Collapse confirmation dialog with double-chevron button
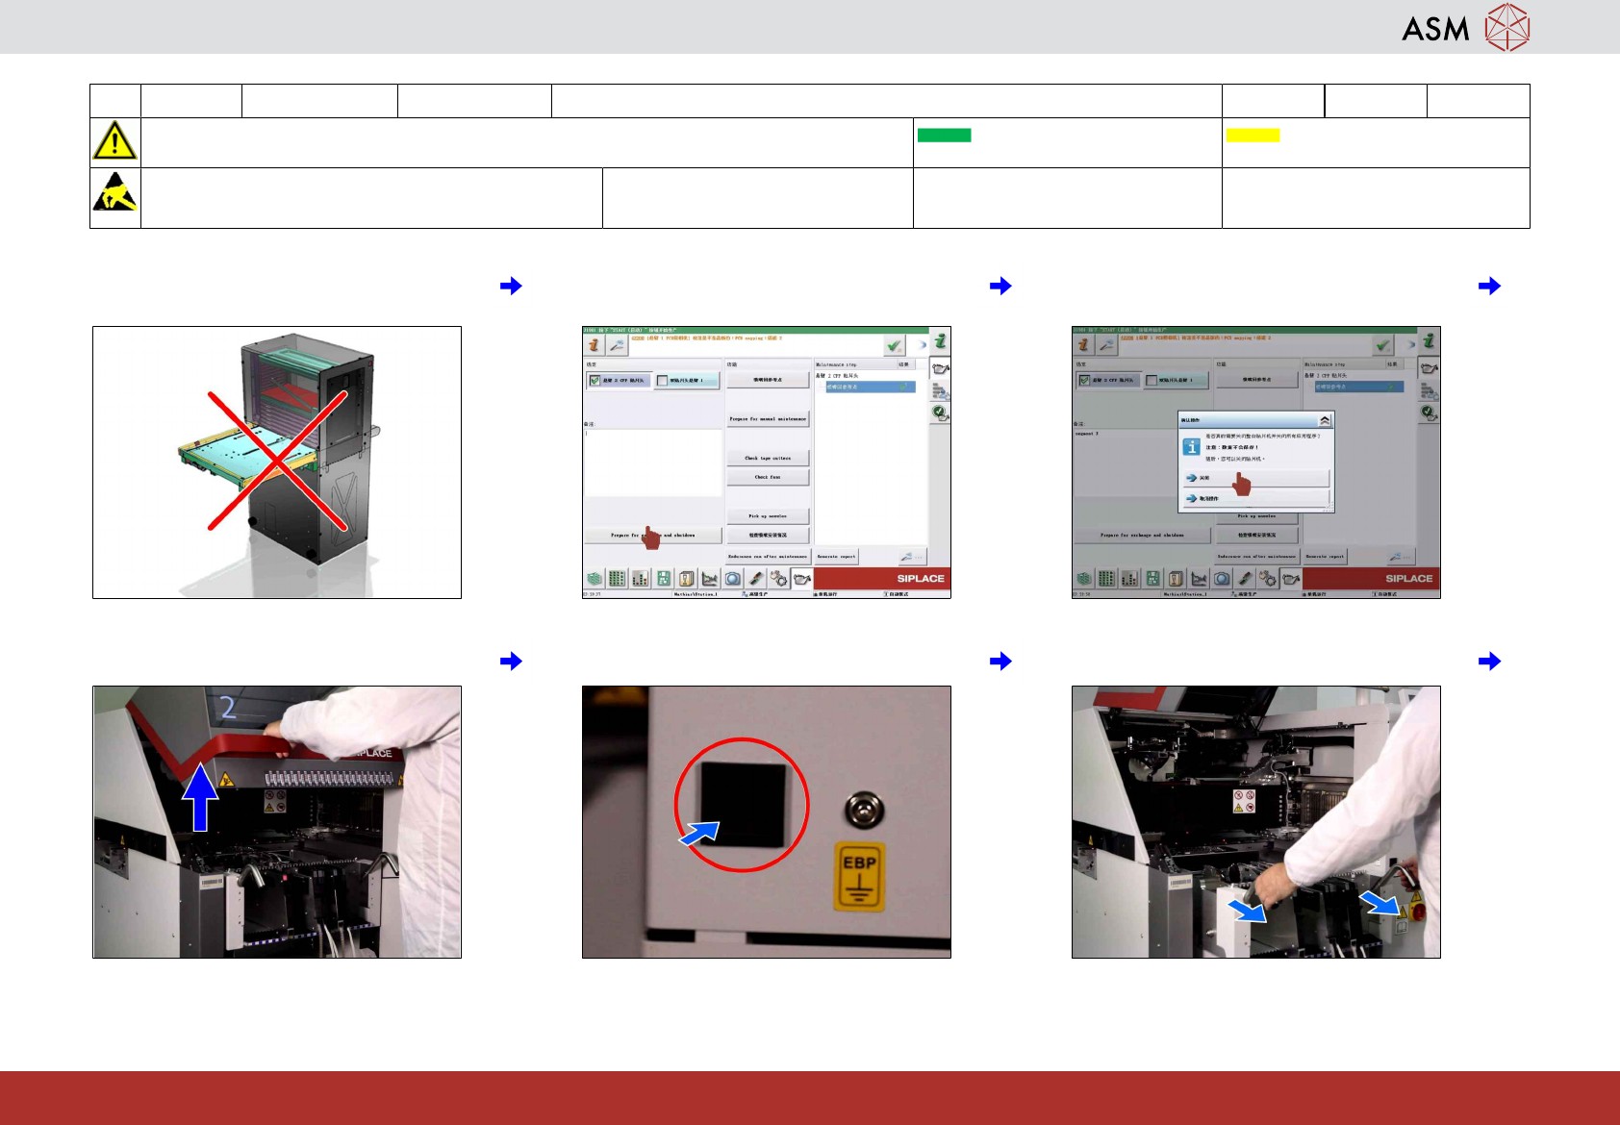 (1325, 420)
